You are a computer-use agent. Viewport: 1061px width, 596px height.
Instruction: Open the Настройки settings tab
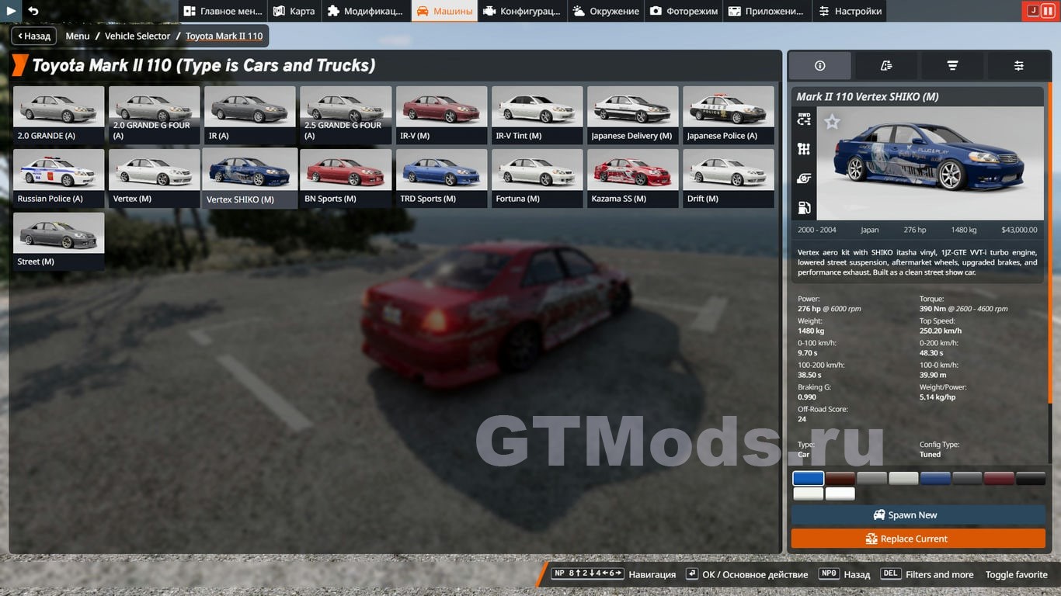coord(849,11)
